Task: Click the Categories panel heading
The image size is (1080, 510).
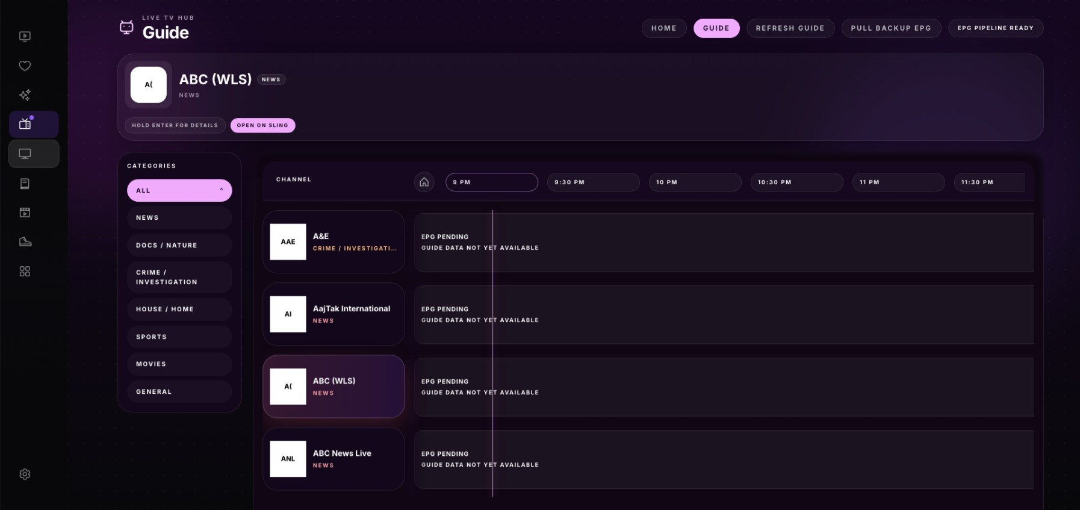Action: coord(152,166)
